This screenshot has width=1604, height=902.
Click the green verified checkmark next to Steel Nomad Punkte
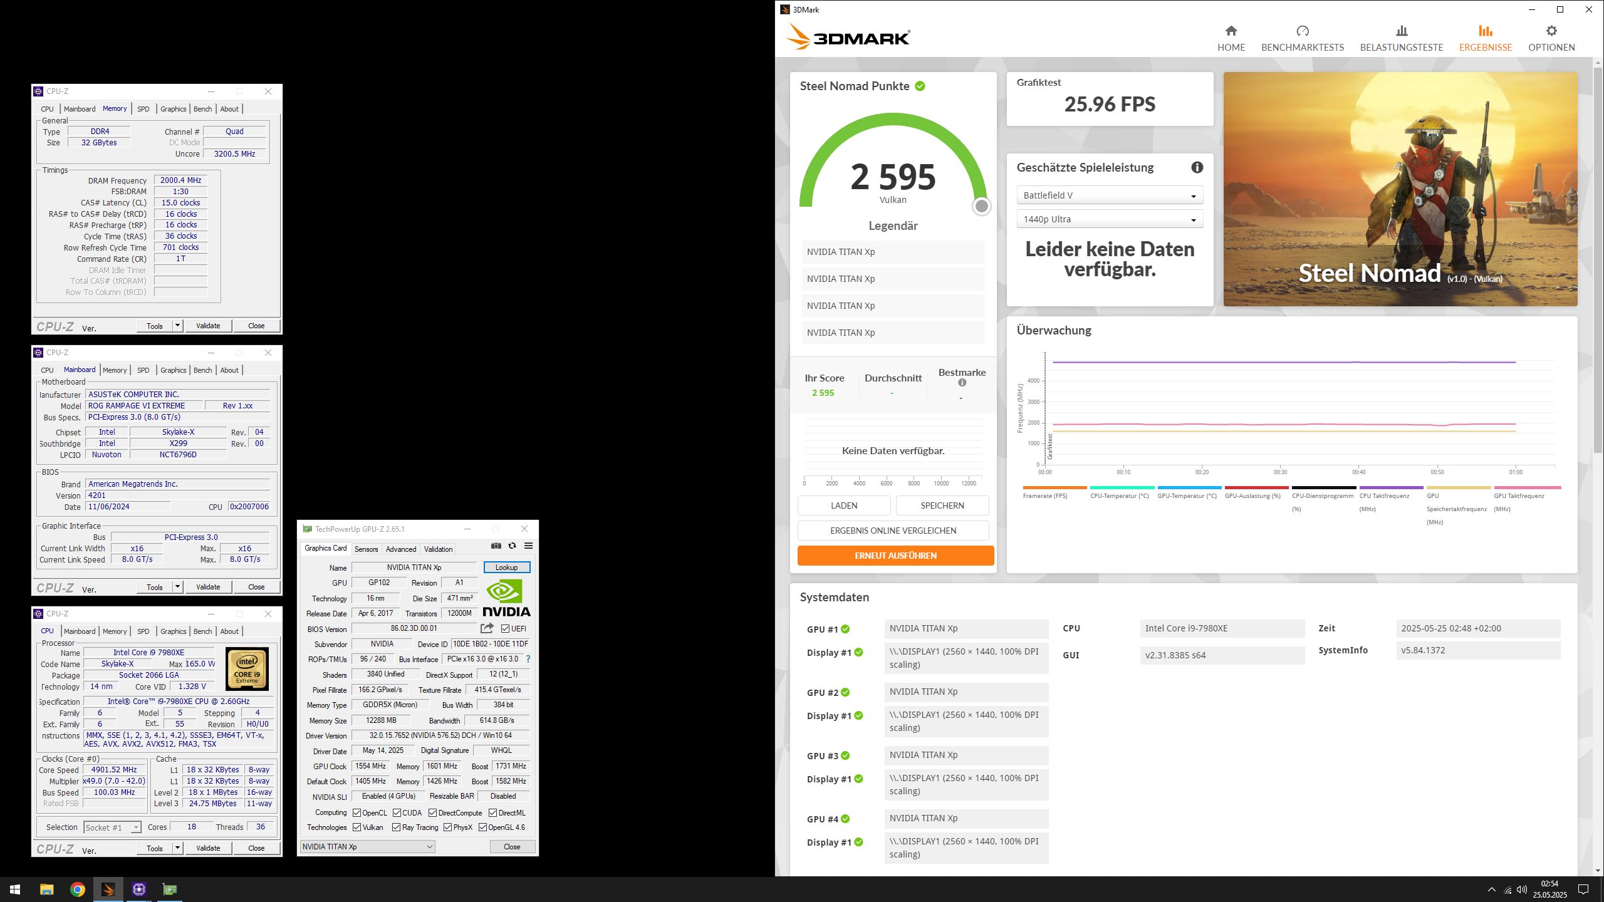click(x=920, y=86)
